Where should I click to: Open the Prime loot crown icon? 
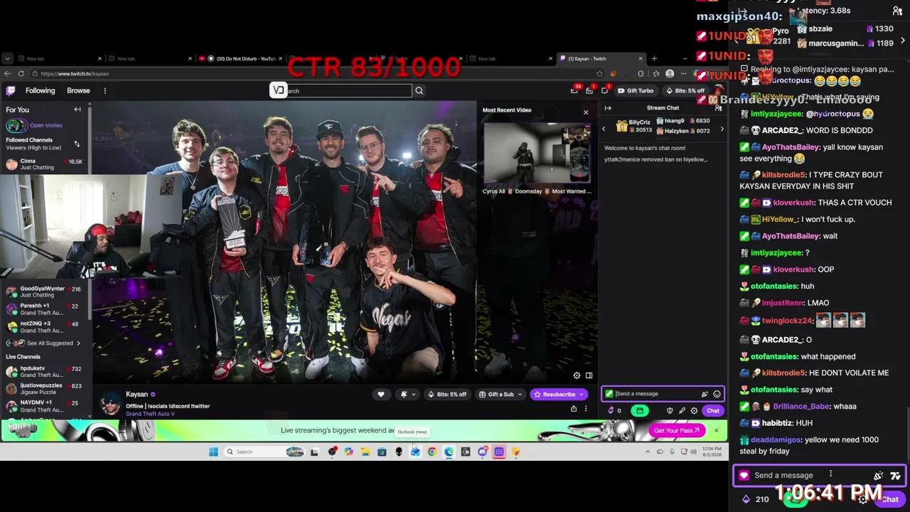tap(574, 91)
